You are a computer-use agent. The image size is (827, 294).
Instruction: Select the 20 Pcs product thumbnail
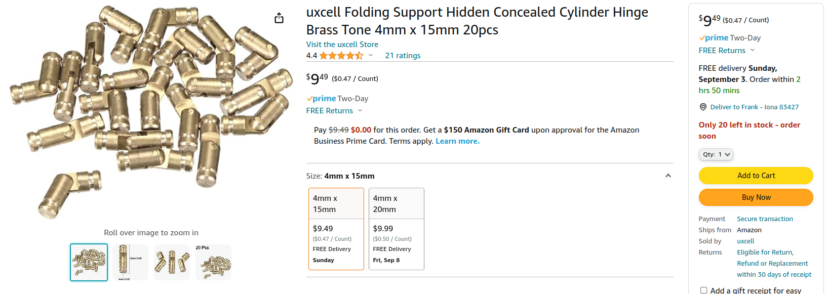[213, 262]
